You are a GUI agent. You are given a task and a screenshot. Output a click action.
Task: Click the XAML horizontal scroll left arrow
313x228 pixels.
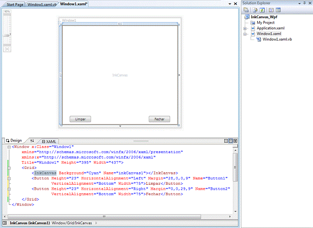click(5, 216)
